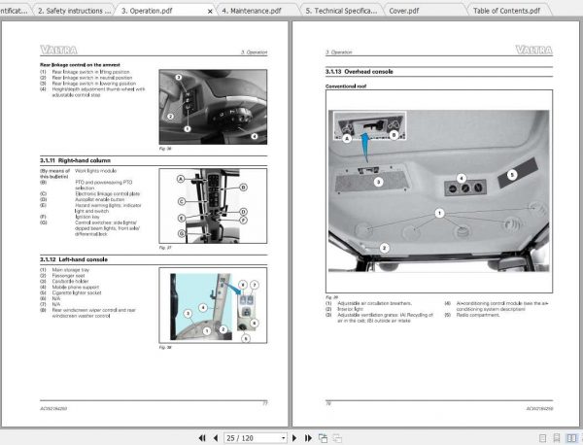Go to the previous page
This screenshot has width=583, height=445.
[x=216, y=438]
